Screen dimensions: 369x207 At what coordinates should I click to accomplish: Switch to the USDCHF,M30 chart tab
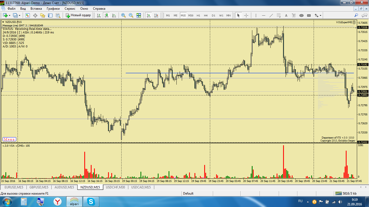(115, 187)
